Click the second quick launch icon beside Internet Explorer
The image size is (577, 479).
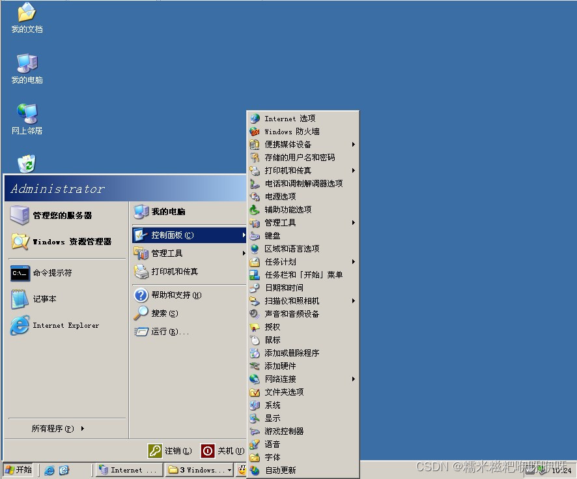click(64, 470)
